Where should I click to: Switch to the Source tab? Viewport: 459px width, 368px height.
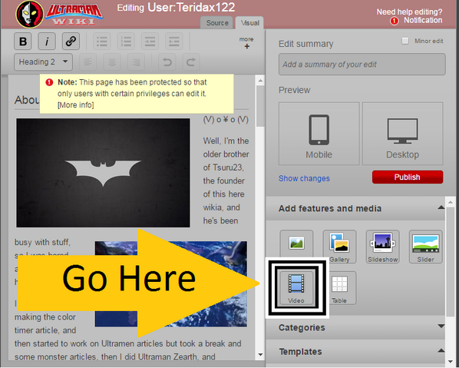point(217,23)
